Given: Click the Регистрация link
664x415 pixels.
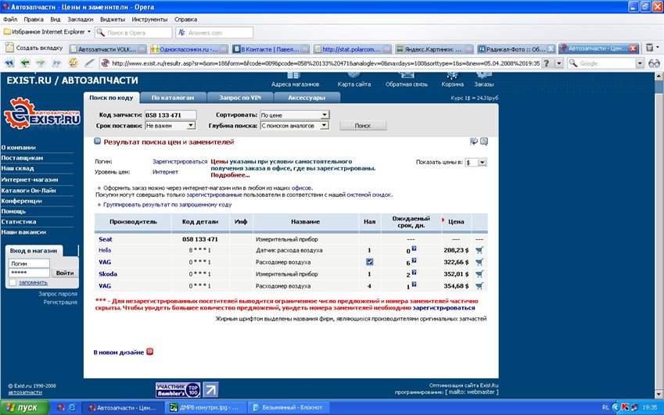Looking at the screenshot, I should (x=60, y=302).
